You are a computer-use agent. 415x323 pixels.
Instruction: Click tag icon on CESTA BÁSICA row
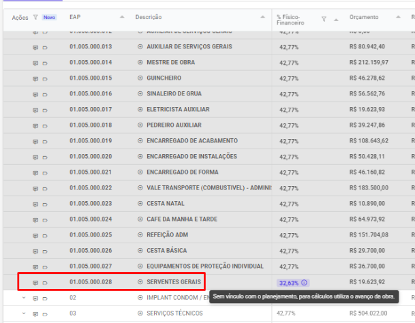point(45,251)
